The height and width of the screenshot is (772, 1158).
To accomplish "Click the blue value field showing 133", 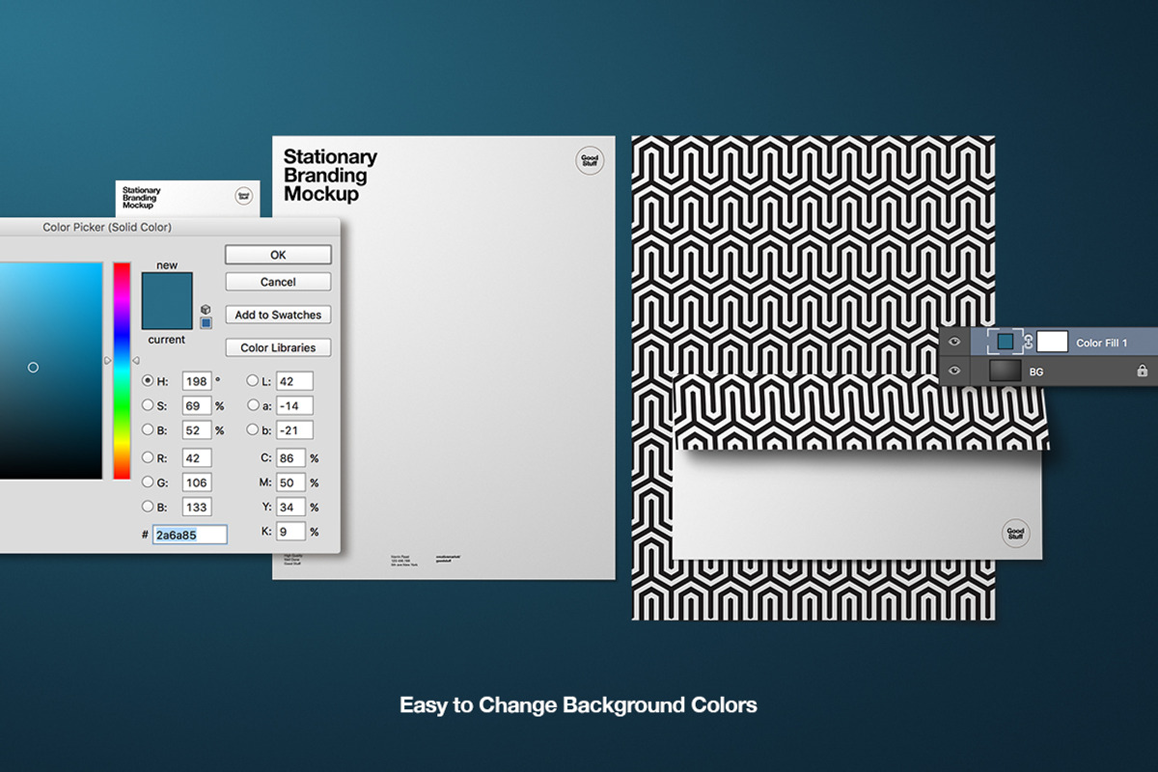I will (196, 507).
